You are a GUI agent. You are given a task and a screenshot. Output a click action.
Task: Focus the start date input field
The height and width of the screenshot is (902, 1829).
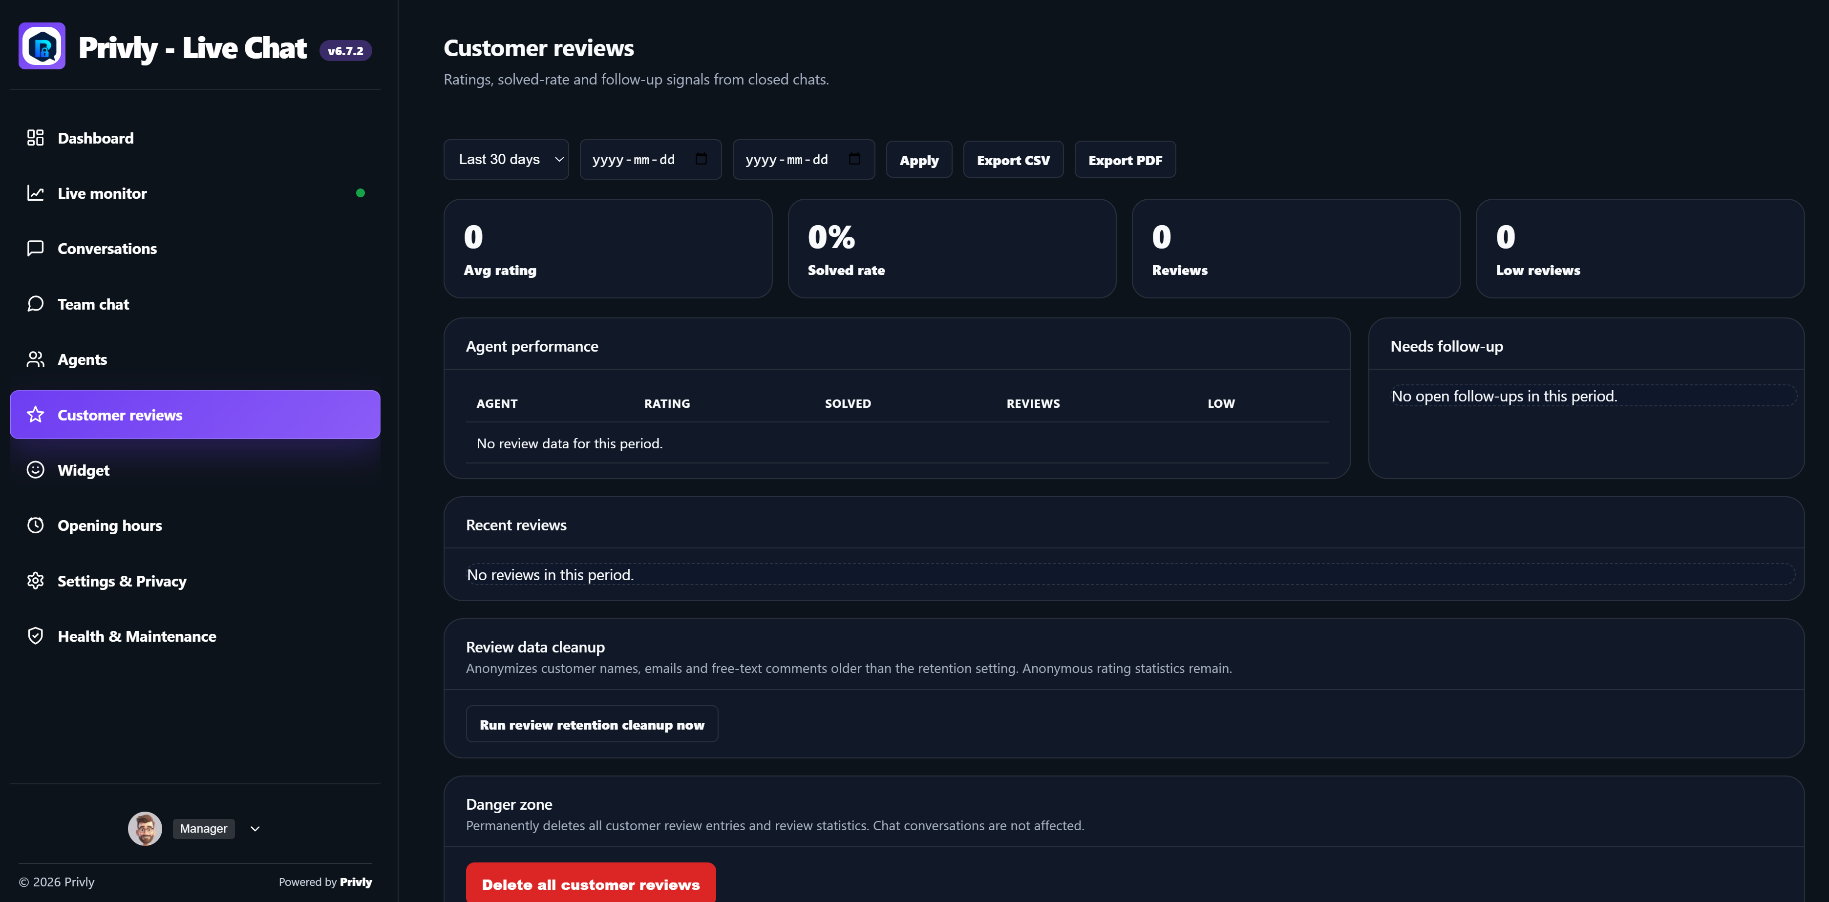click(650, 159)
